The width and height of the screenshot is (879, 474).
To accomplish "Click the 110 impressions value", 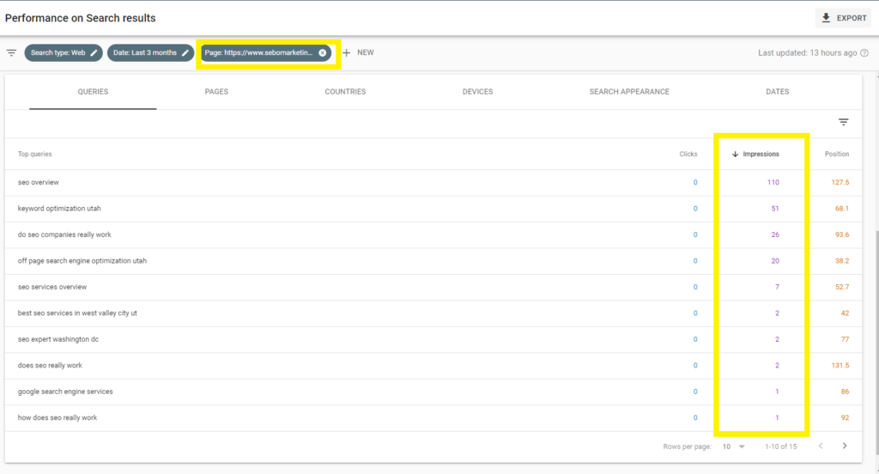I will pos(773,183).
